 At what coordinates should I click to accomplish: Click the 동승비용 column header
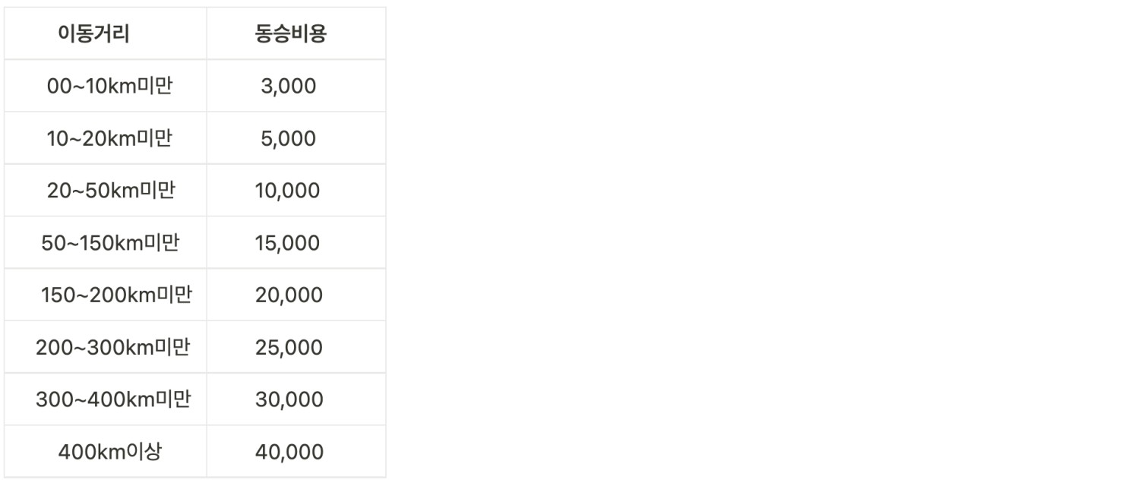click(290, 34)
